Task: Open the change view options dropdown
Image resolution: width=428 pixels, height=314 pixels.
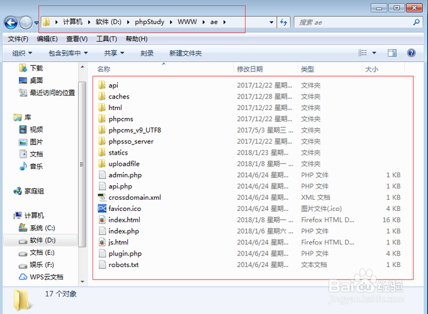Action: pos(374,53)
